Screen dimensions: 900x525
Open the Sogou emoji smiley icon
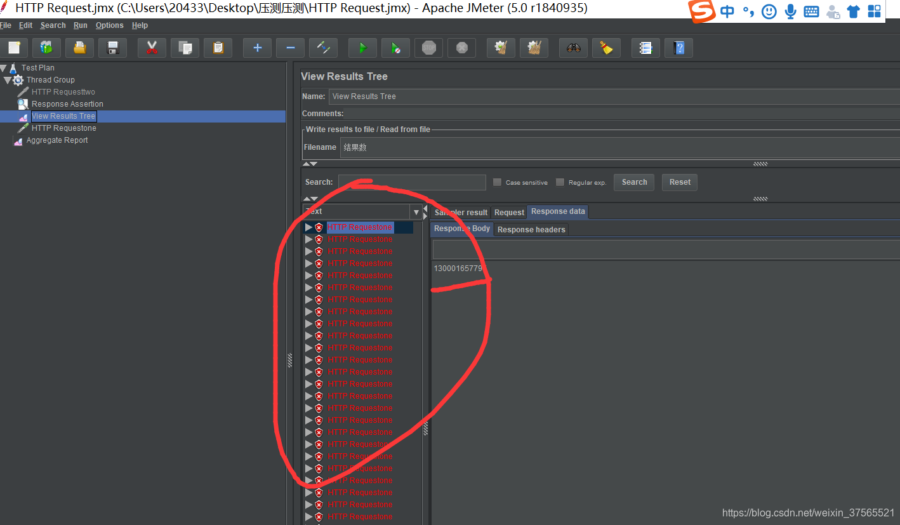[769, 11]
